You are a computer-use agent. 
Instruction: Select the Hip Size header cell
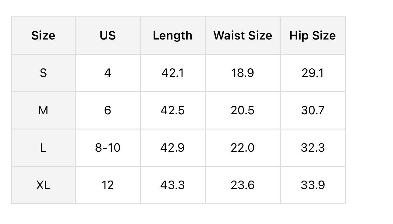pyautogui.click(x=313, y=36)
